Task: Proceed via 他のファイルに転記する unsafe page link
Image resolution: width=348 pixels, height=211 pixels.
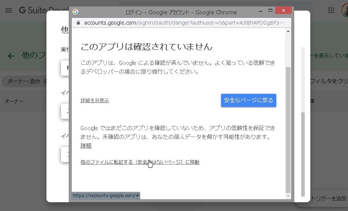Action: pyautogui.click(x=140, y=162)
